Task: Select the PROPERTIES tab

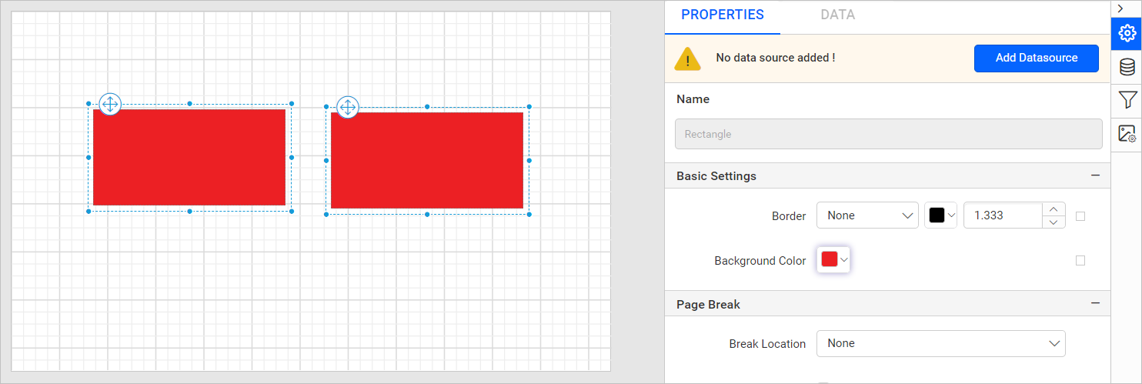Action: tap(722, 15)
